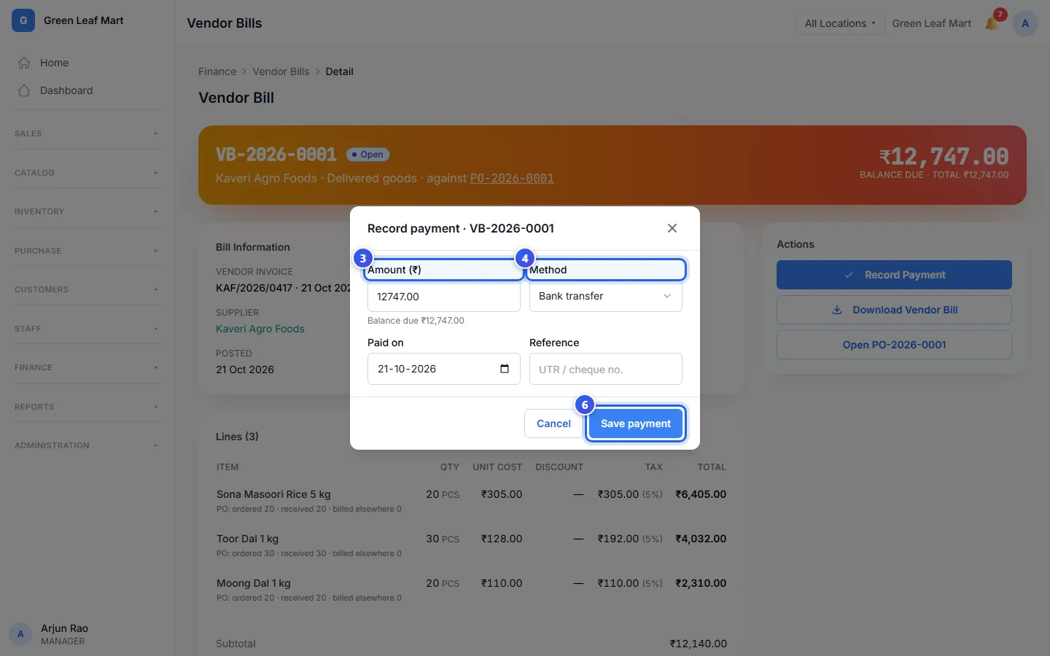The width and height of the screenshot is (1050, 656).
Task: Expand the Catalog section
Action: point(87,173)
